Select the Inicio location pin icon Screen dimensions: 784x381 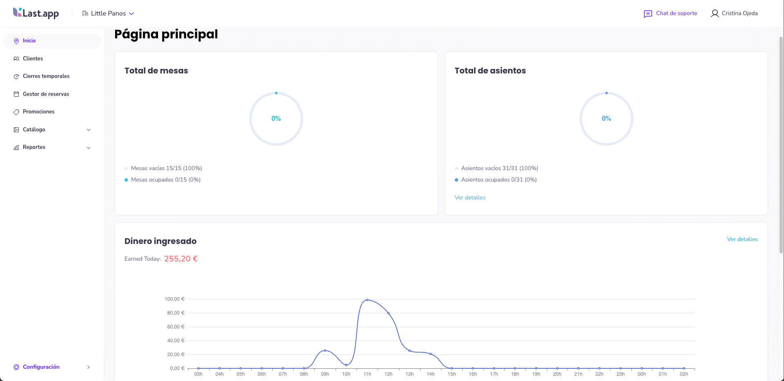[x=16, y=40]
